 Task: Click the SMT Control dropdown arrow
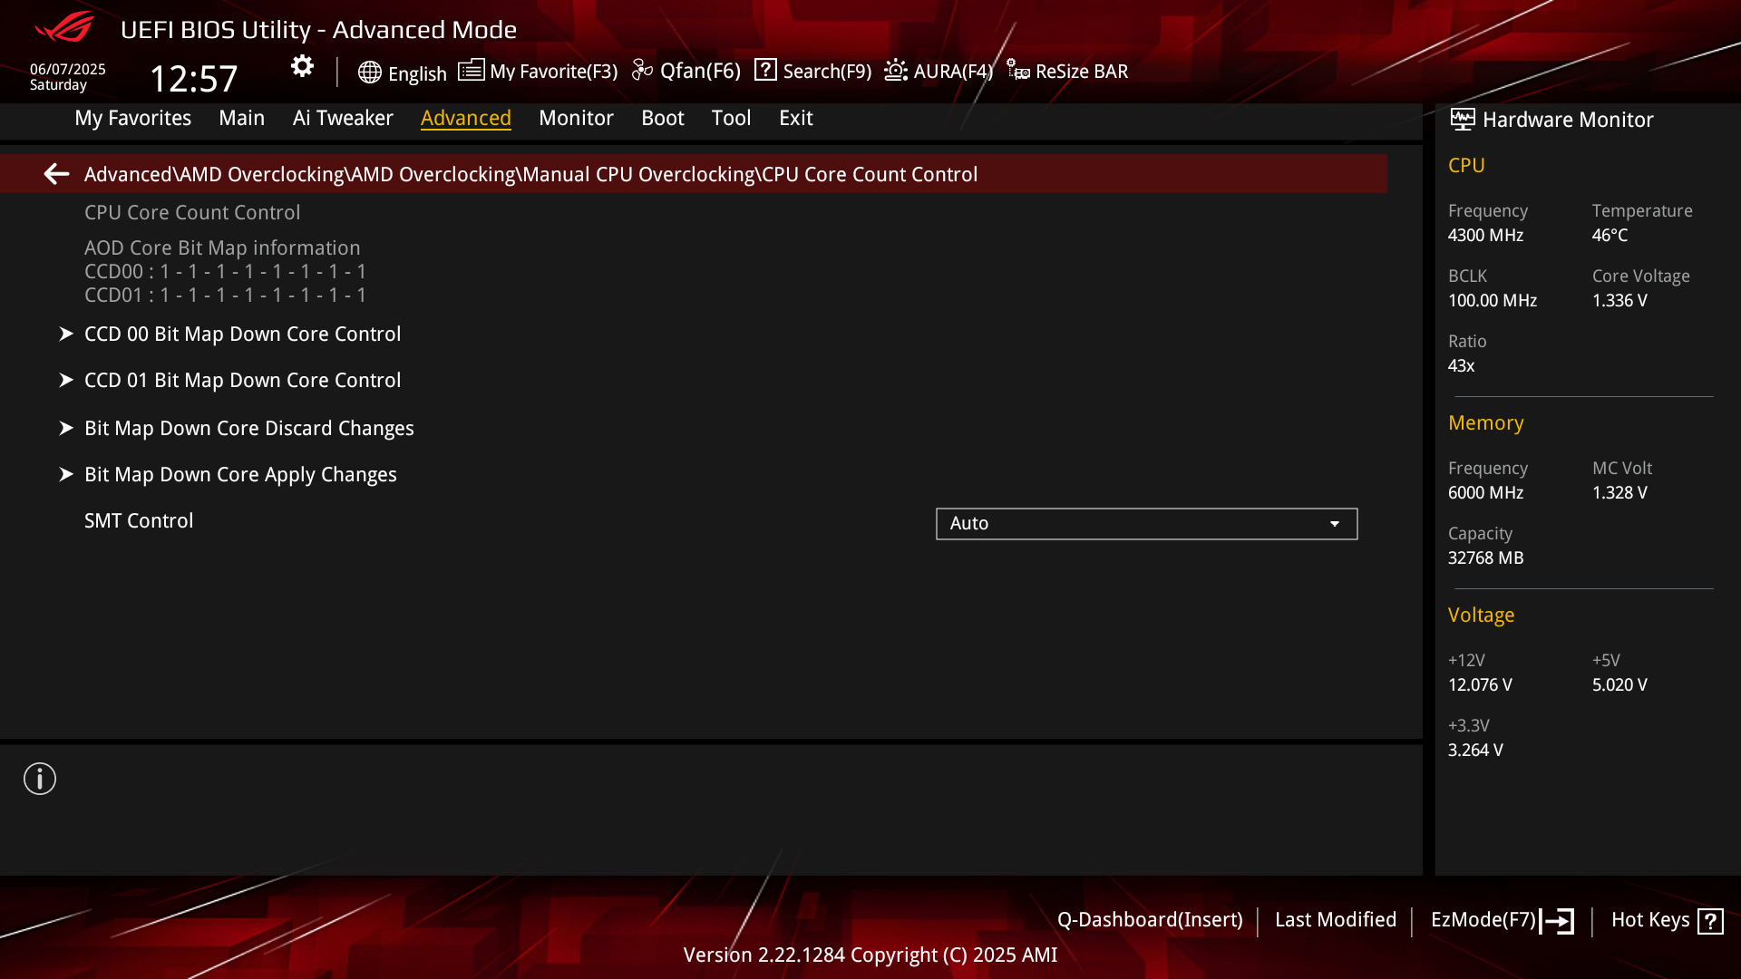[1335, 524]
